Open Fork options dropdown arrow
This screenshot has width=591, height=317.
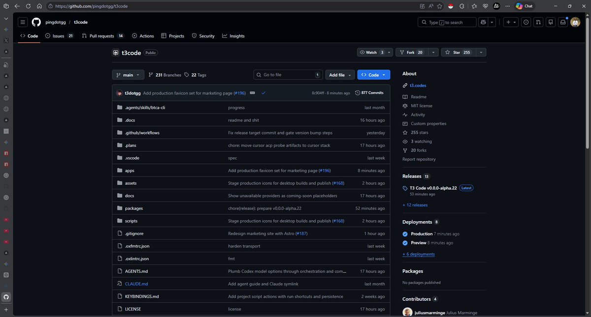433,52
